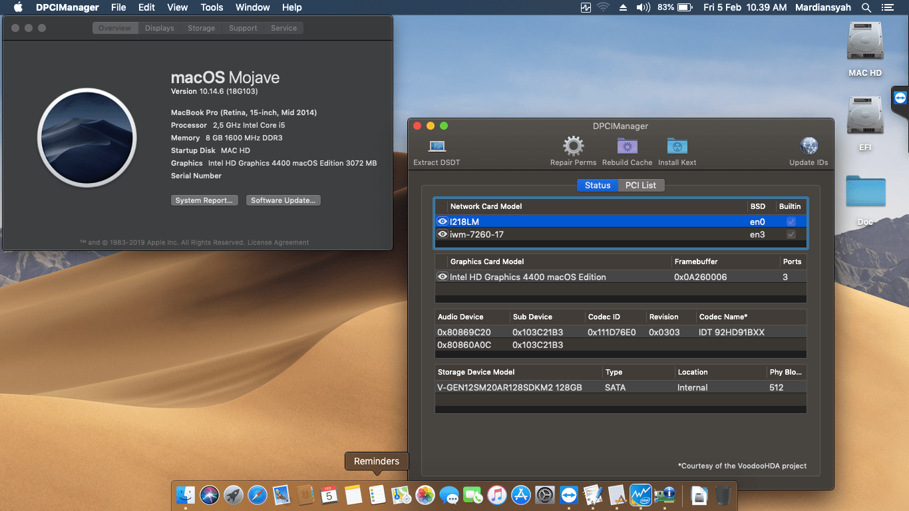Image resolution: width=909 pixels, height=511 pixels.
Task: Open App Store in dock
Action: (521, 494)
